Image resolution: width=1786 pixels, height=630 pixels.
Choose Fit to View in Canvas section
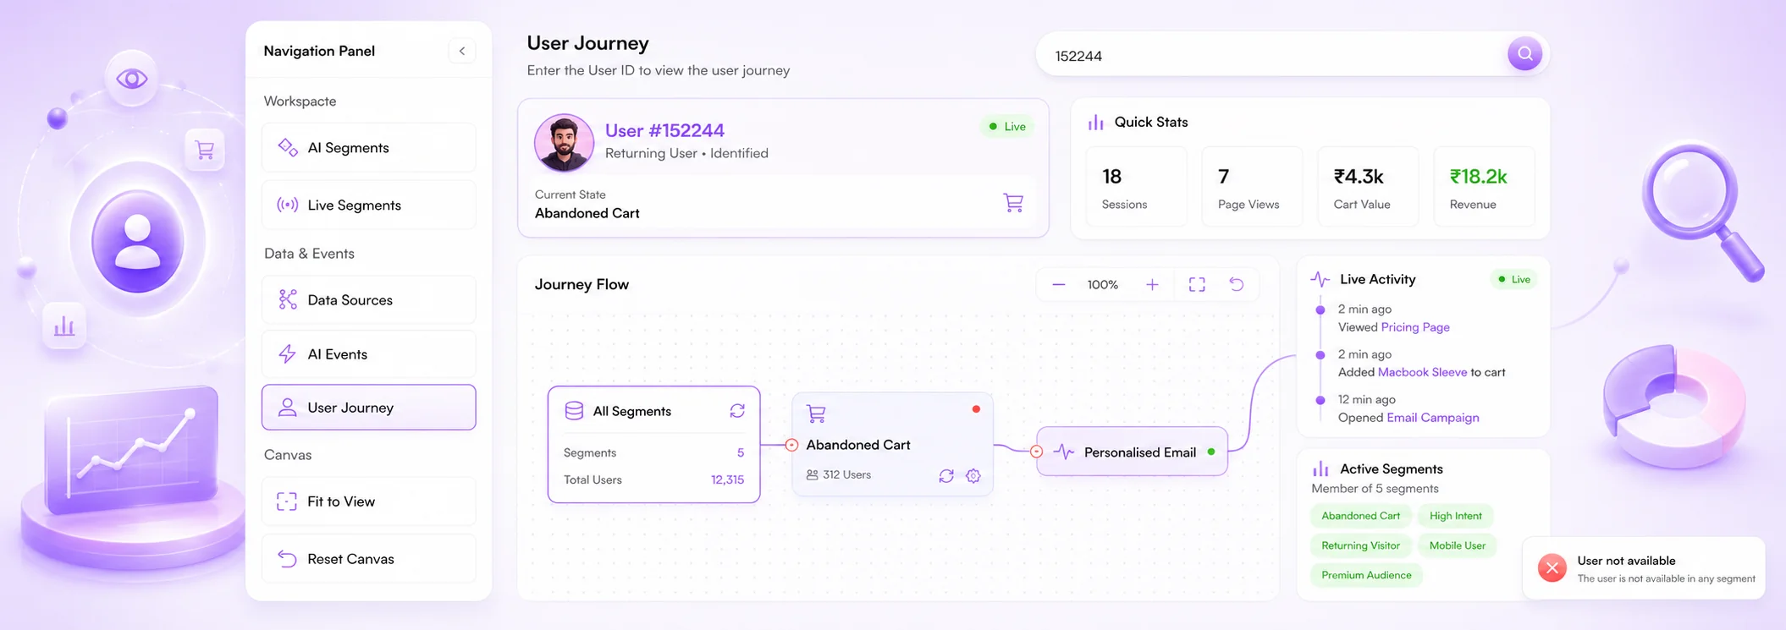point(369,501)
